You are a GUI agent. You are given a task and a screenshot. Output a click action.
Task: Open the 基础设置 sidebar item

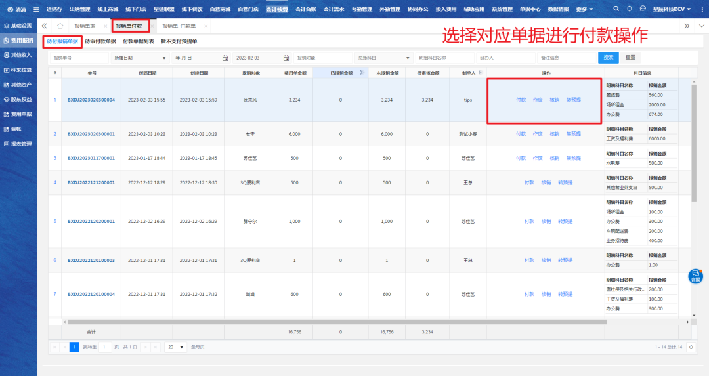coord(18,26)
